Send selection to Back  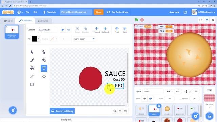[x=125, y=30]
